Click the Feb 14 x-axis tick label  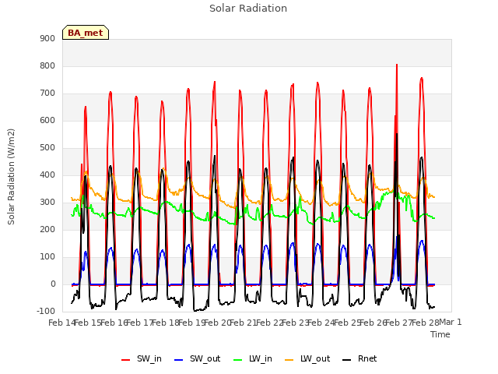click(62, 323)
